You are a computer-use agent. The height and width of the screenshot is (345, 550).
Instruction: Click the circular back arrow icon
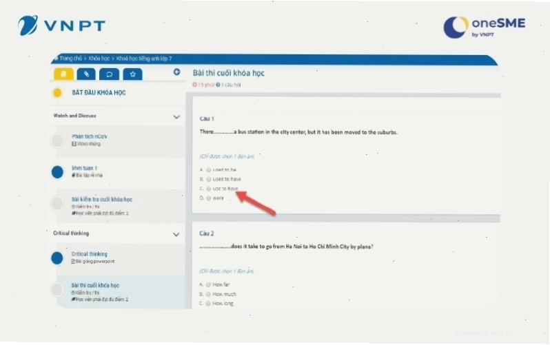pyautogui.click(x=176, y=72)
